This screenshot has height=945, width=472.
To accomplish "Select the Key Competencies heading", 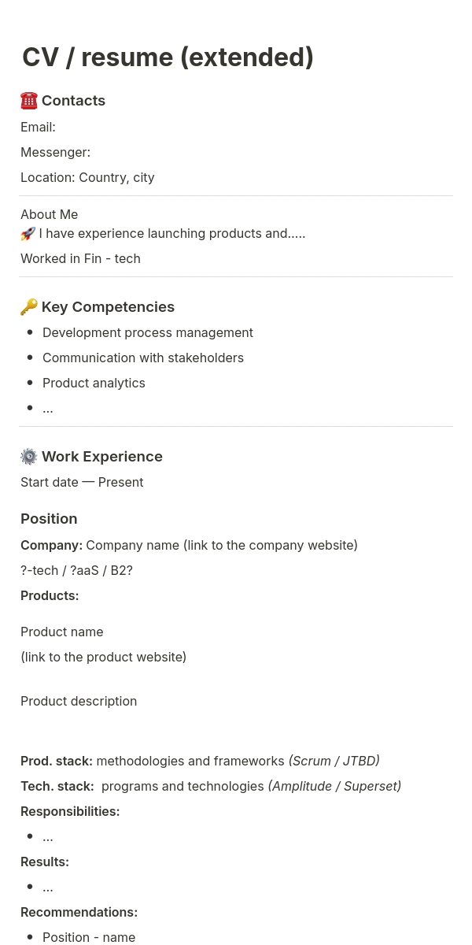I will pyautogui.click(x=108, y=307).
